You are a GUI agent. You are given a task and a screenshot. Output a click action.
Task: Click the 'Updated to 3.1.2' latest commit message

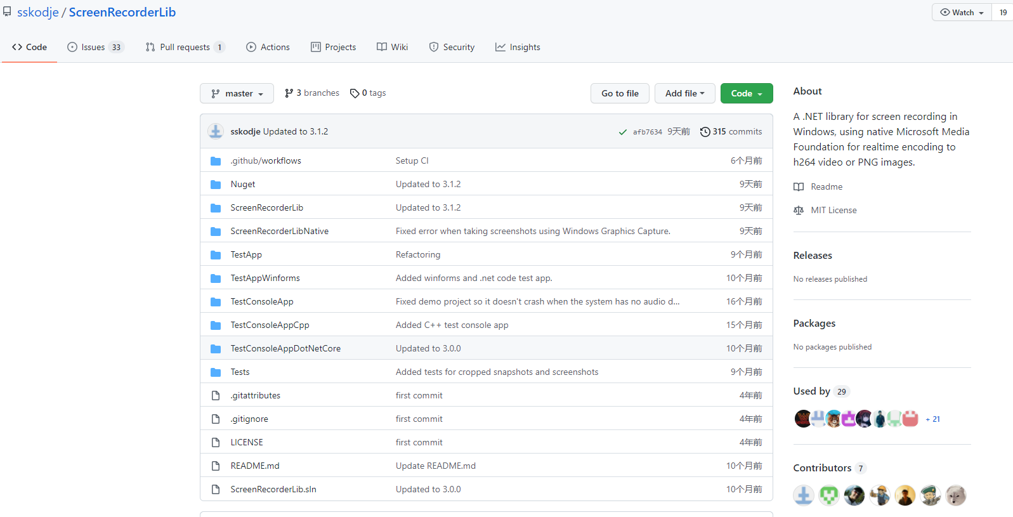point(296,132)
